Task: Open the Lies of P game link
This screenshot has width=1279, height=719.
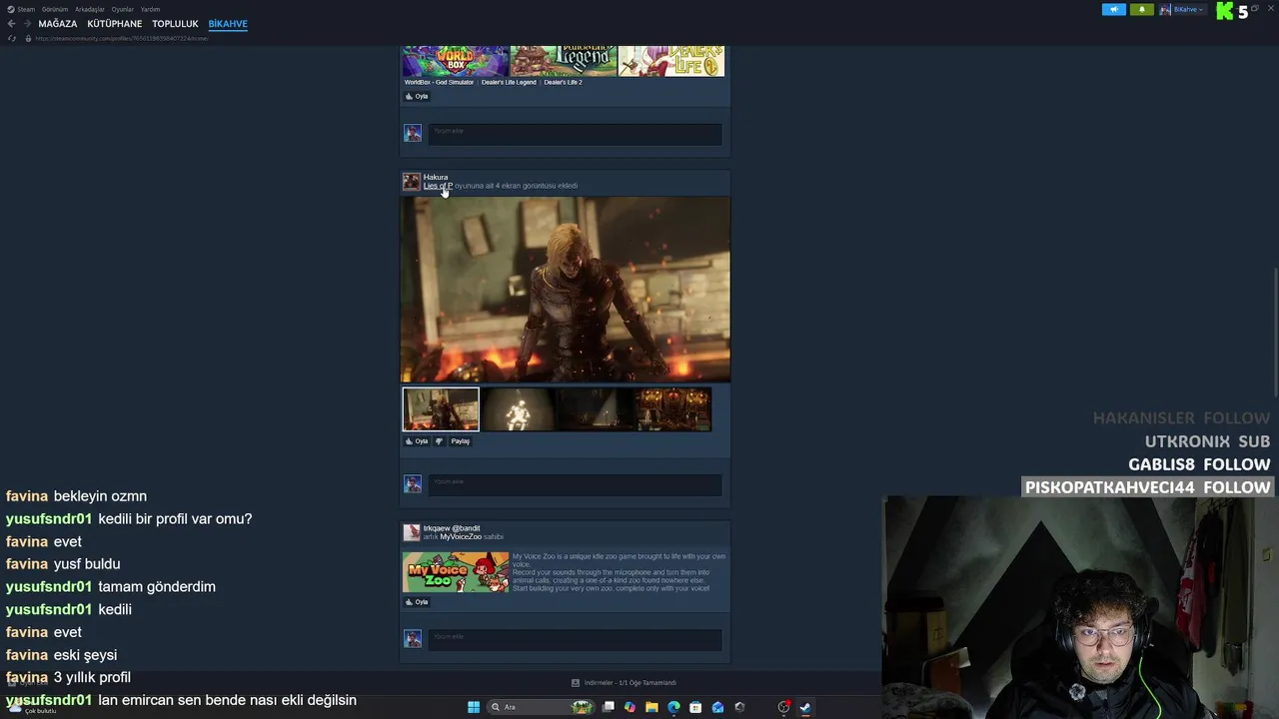Action: click(438, 186)
